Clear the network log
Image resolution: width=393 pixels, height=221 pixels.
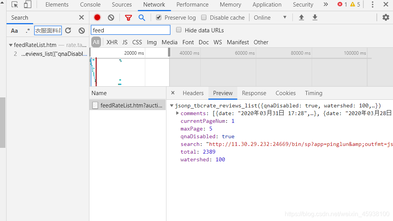(111, 18)
